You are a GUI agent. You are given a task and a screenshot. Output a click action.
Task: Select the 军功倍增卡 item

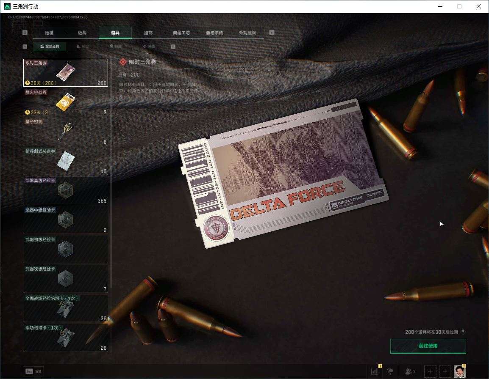pos(66,338)
